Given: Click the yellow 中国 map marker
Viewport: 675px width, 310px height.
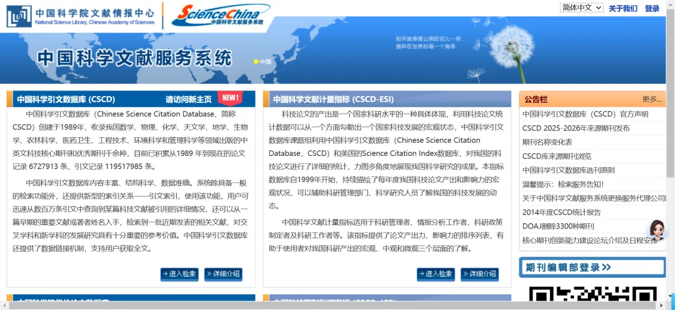Looking at the screenshot, I should 262,61.
